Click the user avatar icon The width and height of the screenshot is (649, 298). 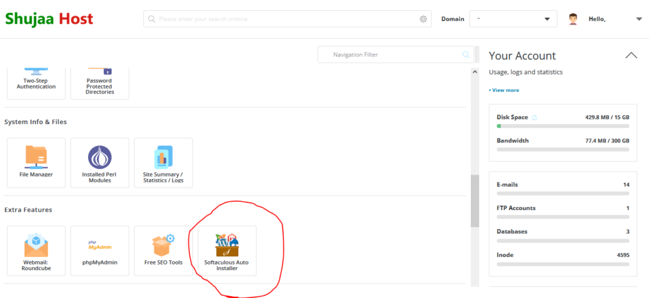coord(573,19)
